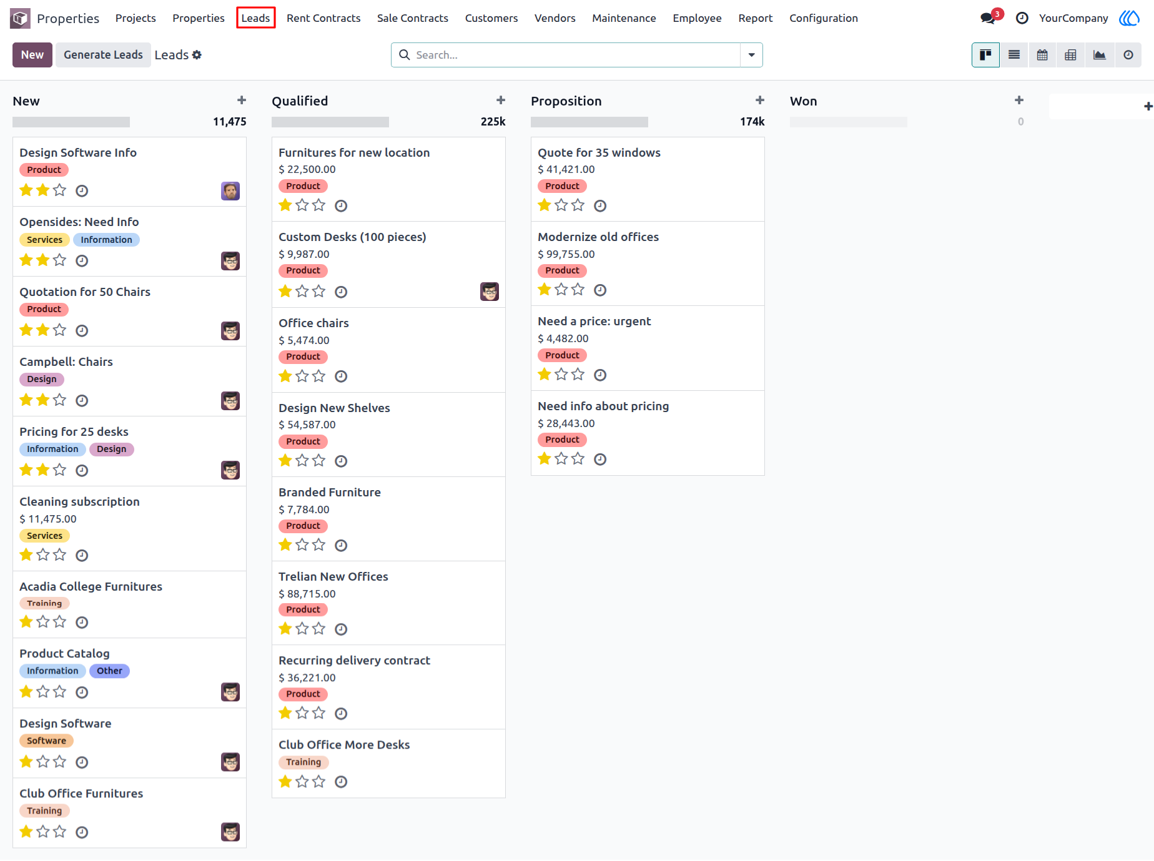Image resolution: width=1154 pixels, height=861 pixels.
Task: Switch to Activity view
Action: coord(1128,55)
